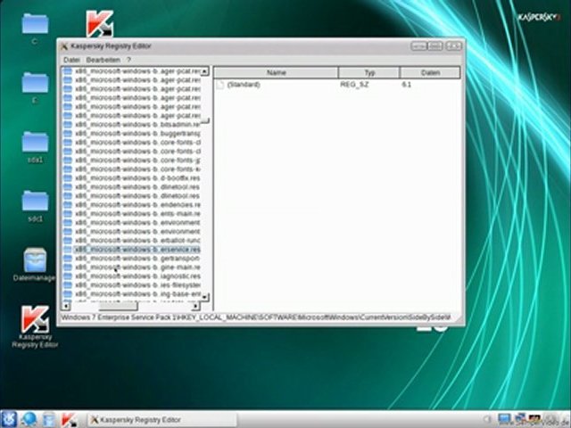Open the start menu K button in taskbar

click(x=9, y=419)
